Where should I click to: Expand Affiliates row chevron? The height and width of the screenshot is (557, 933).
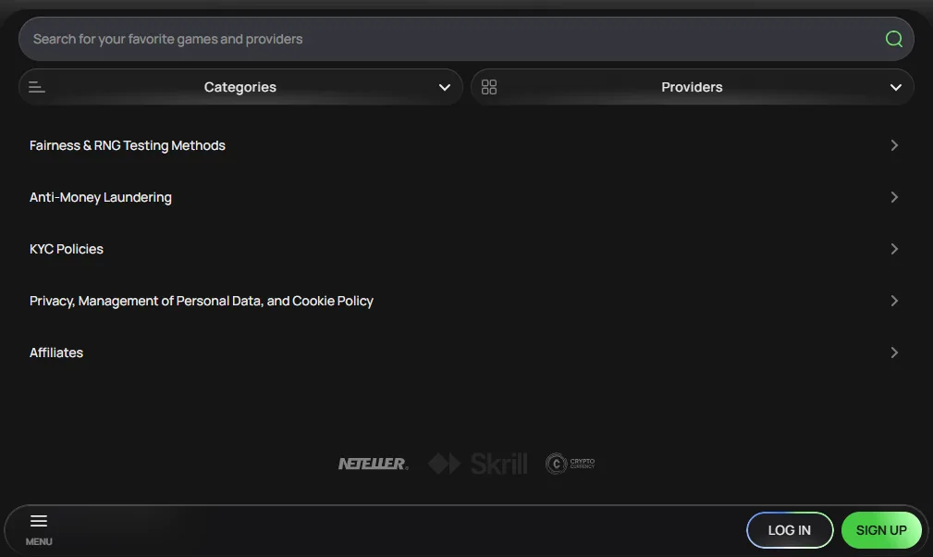point(894,353)
